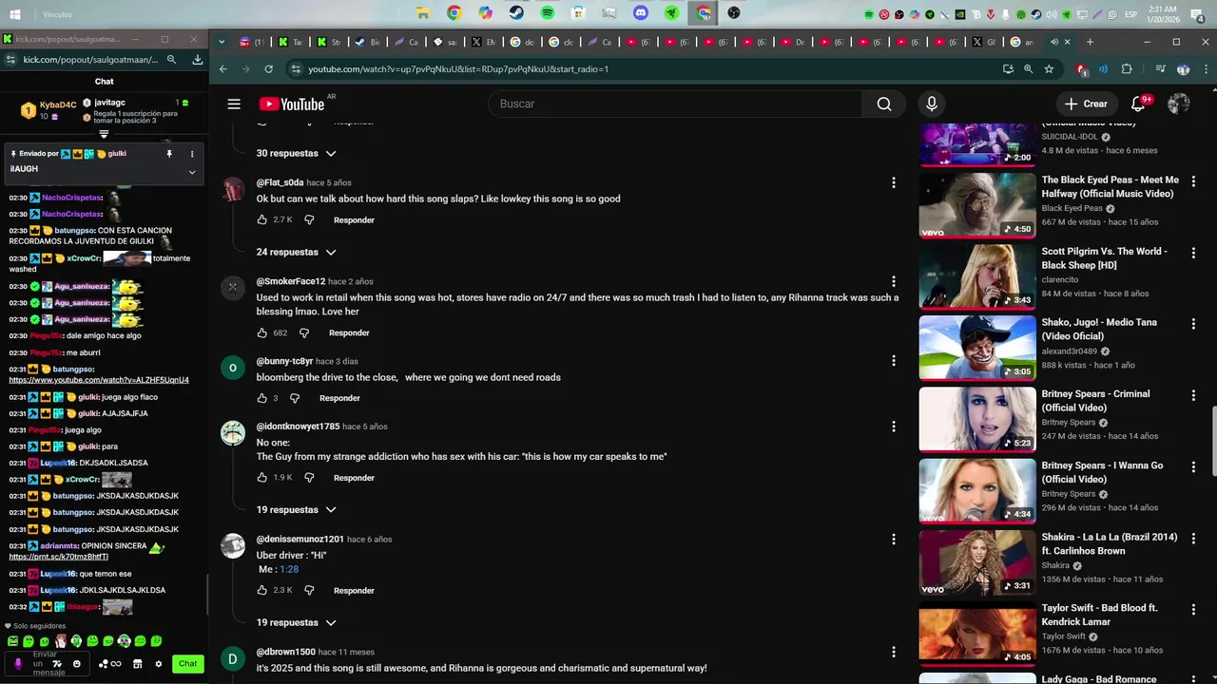Expand 24 respuestas replies
1217x684 pixels.
pyautogui.click(x=296, y=252)
